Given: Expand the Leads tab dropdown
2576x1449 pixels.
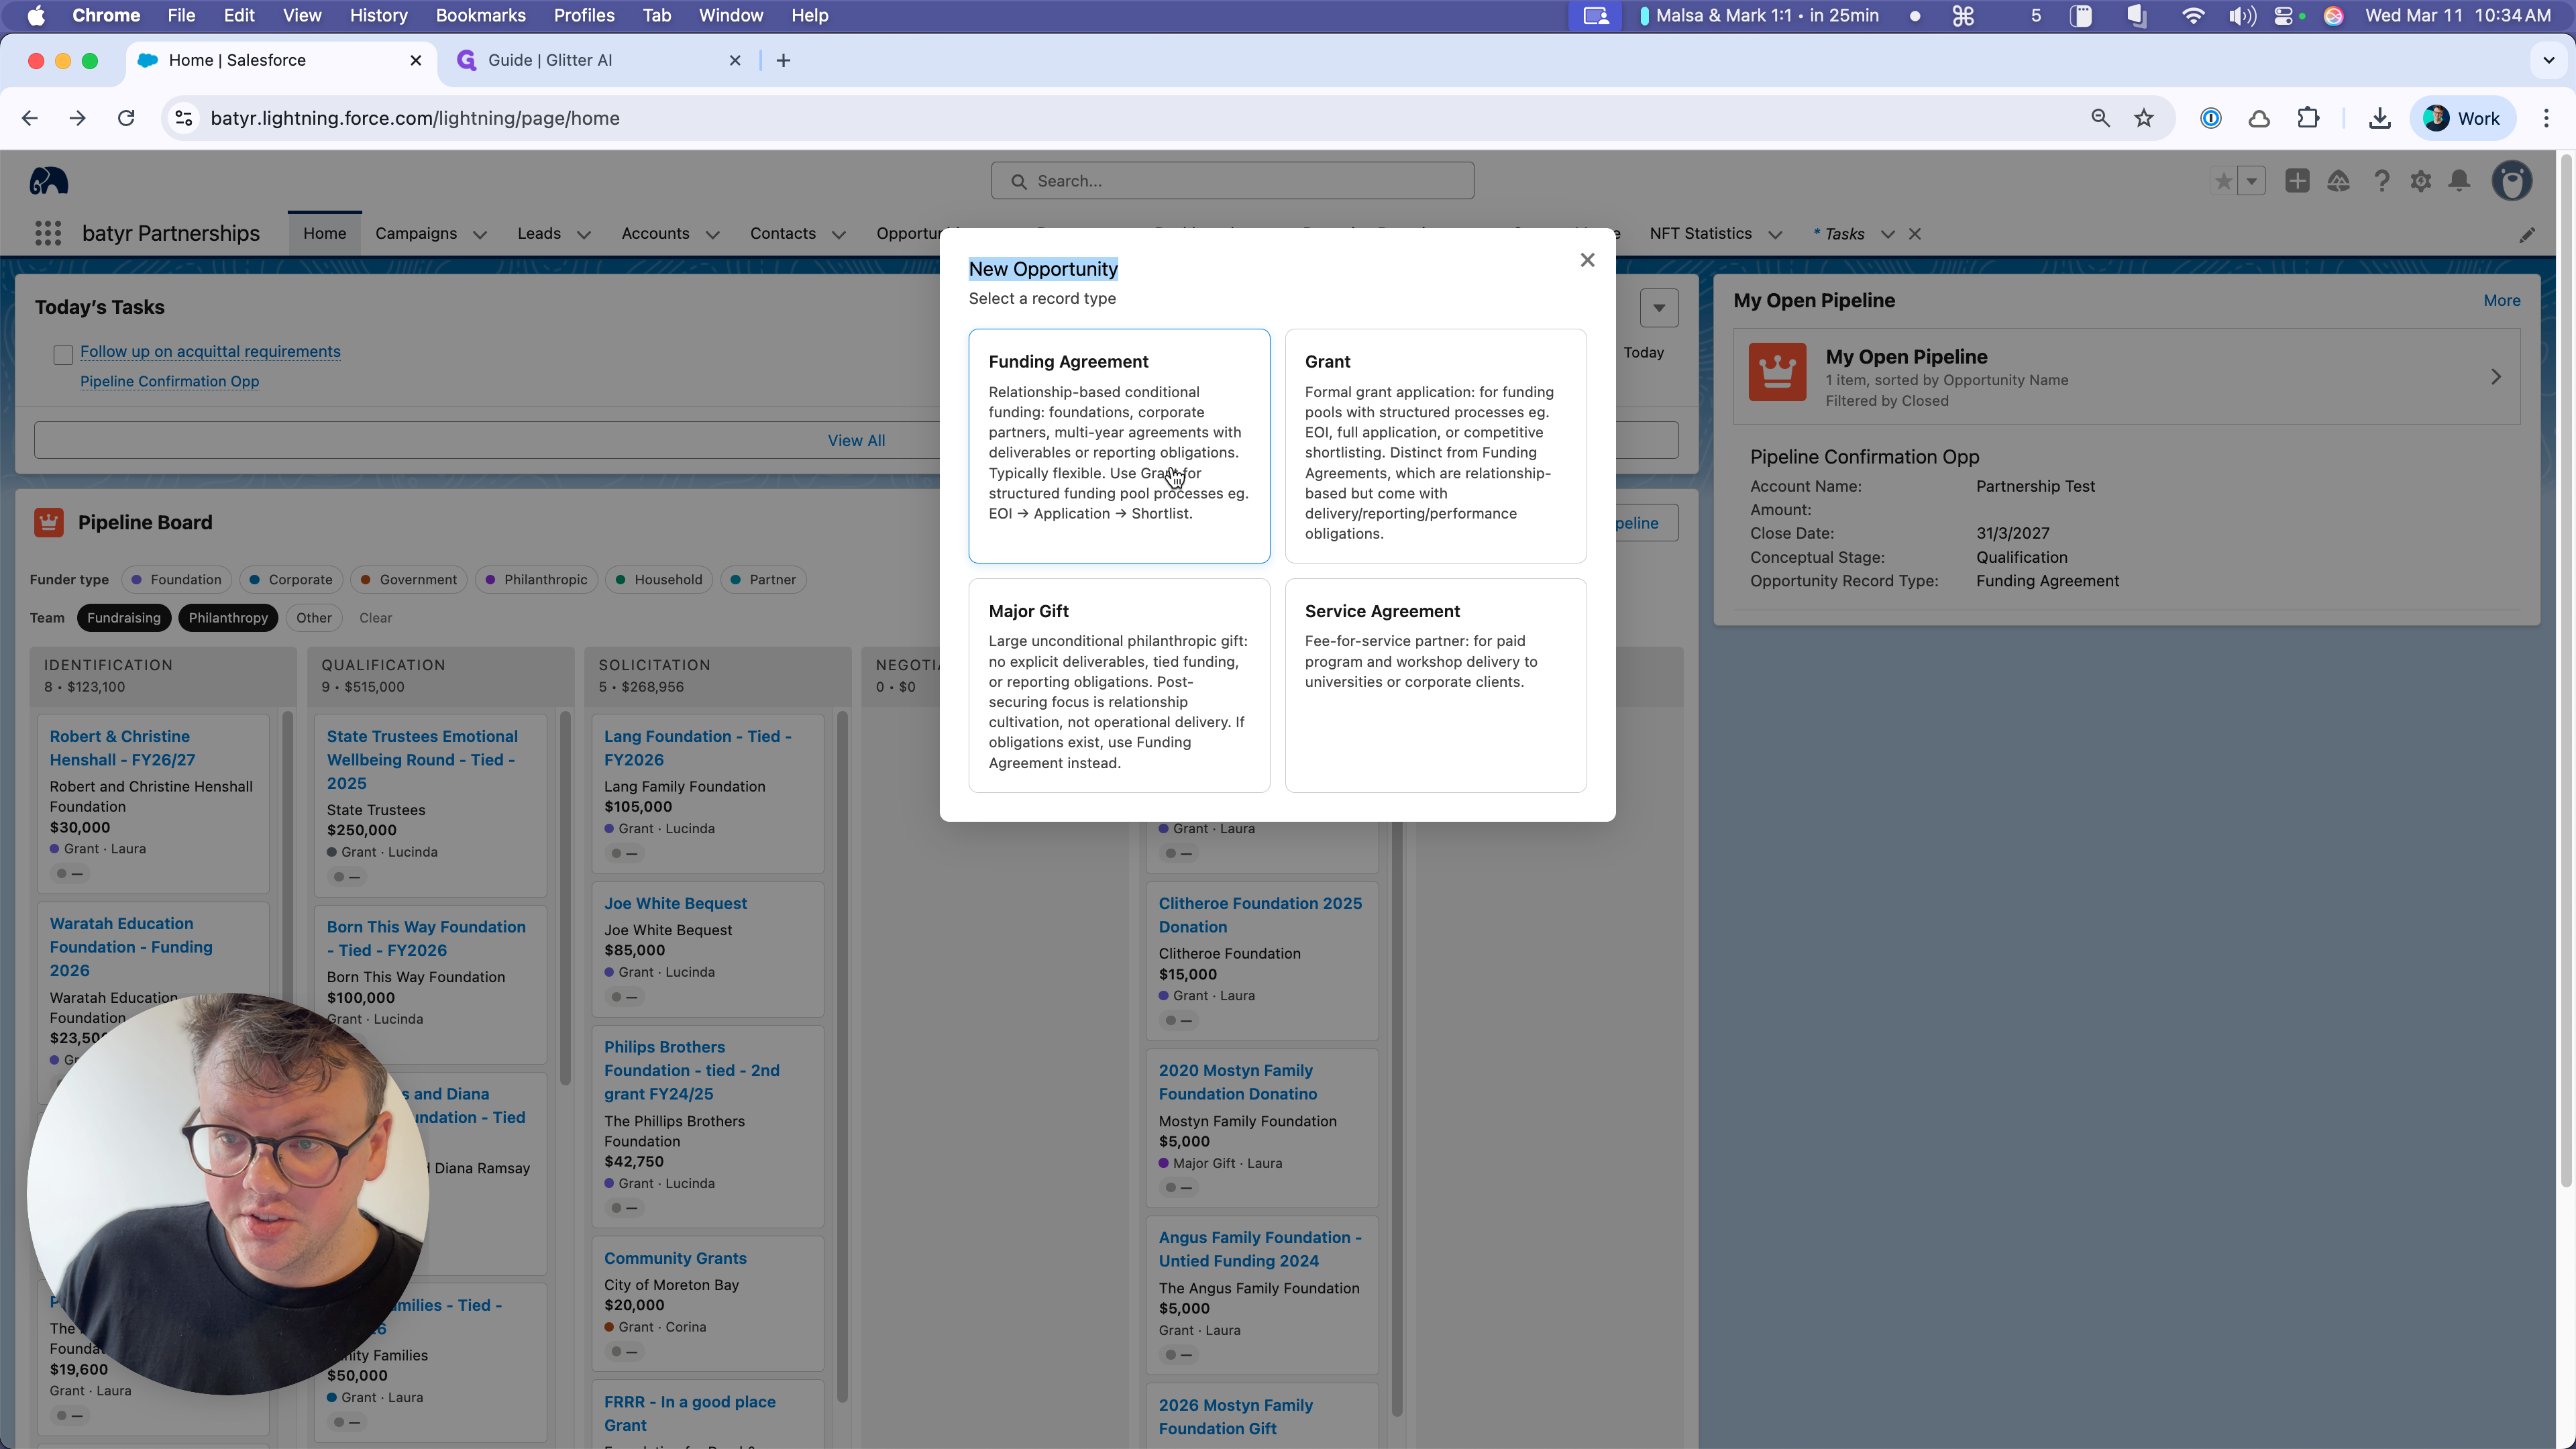Looking at the screenshot, I should tap(584, 235).
